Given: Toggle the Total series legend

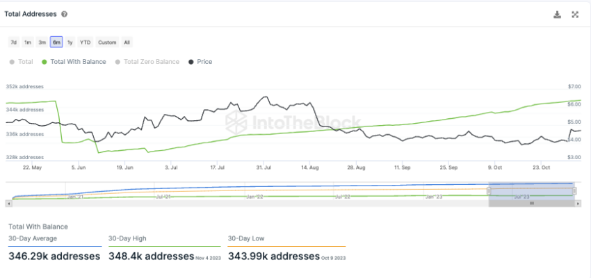Looking at the screenshot, I should click(x=21, y=62).
